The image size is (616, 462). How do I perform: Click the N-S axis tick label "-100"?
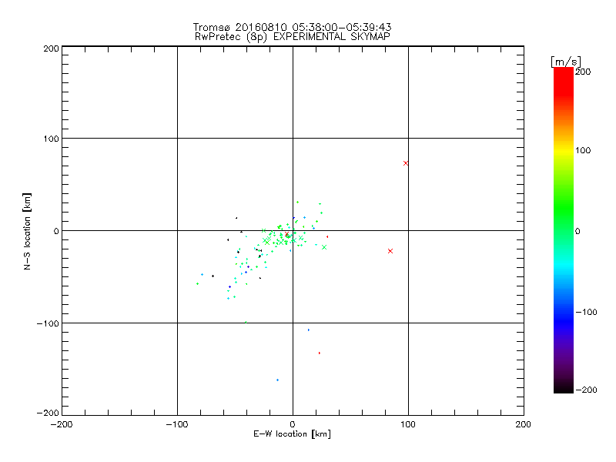click(48, 323)
